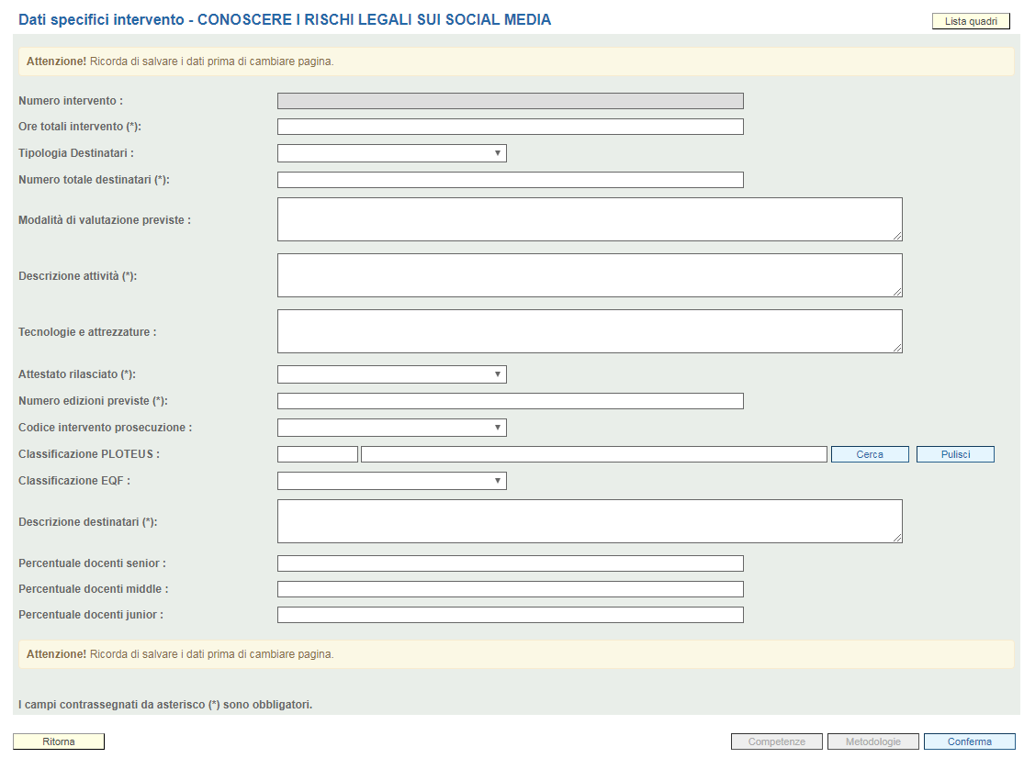Click the Numero edizioni previste field
Image resolution: width=1024 pixels, height=758 pixels.
[x=510, y=401]
